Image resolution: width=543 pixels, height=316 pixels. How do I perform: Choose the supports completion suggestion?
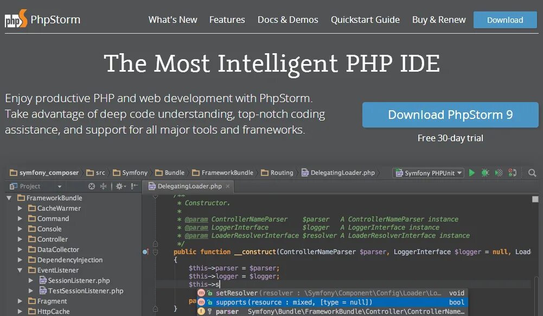tap(333, 302)
